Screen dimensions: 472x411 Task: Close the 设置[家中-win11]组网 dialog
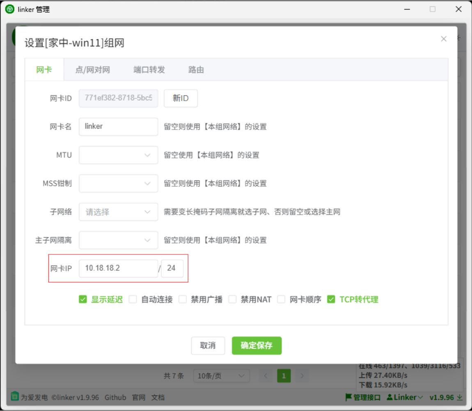coord(443,39)
